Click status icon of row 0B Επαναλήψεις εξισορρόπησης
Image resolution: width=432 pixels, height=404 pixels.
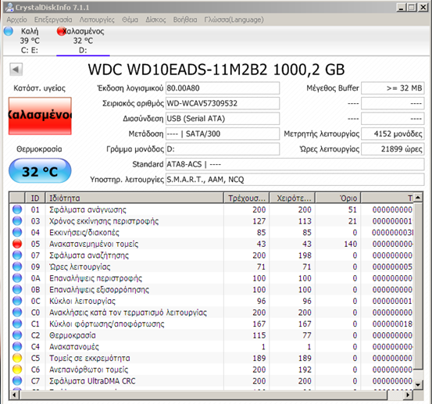tap(17, 290)
